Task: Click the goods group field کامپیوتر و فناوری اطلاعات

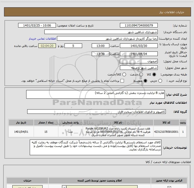Action: (96, 112)
